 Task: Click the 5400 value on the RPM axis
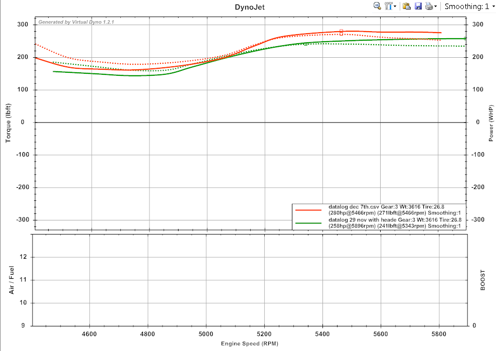click(322, 334)
